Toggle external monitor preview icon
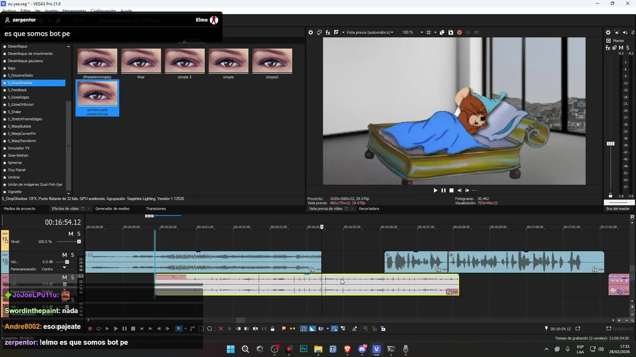636x357 pixels. tap(319, 32)
